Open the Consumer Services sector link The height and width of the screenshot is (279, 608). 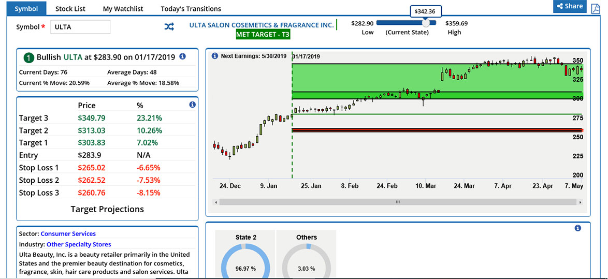pos(68,233)
